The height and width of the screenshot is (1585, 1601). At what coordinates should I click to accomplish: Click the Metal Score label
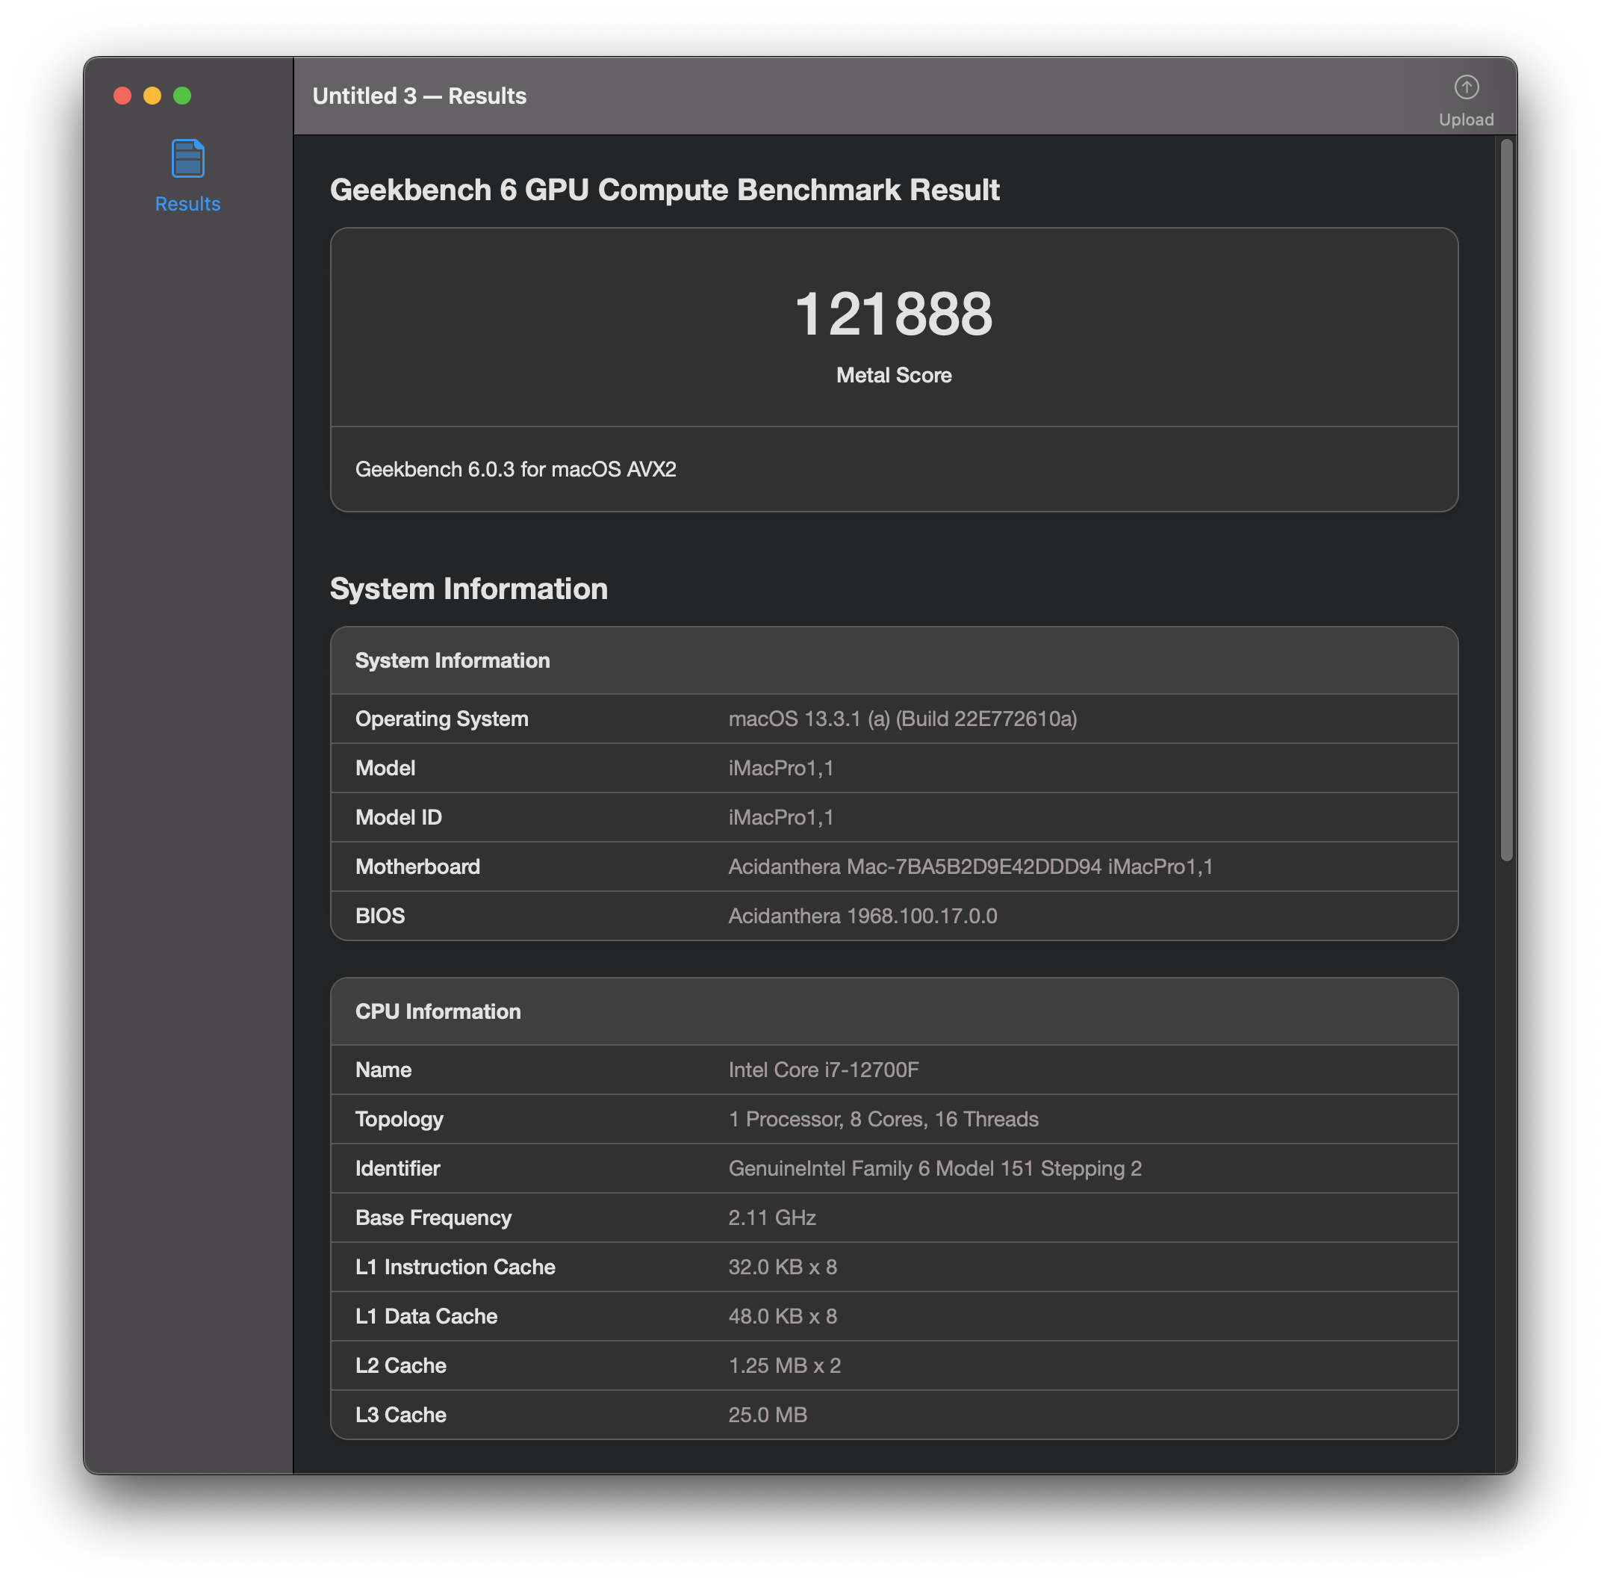pos(893,376)
